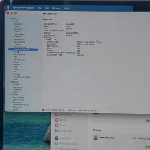Viewport: 150px width, 150px height.
Task: Open Screen Time in System Settings
Action: pyautogui.click(x=63, y=131)
